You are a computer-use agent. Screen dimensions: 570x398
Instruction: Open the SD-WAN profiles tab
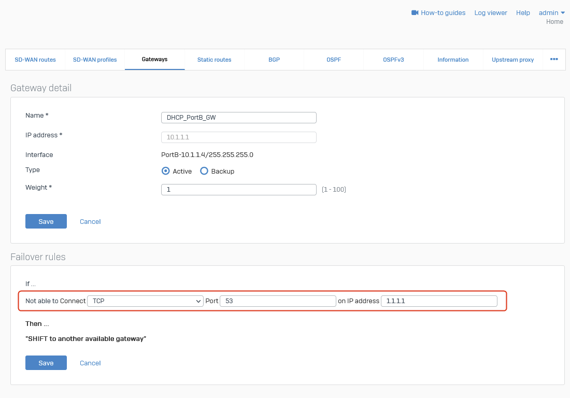(95, 60)
